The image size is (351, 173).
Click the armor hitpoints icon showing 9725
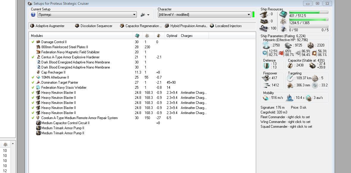[x=288, y=45]
